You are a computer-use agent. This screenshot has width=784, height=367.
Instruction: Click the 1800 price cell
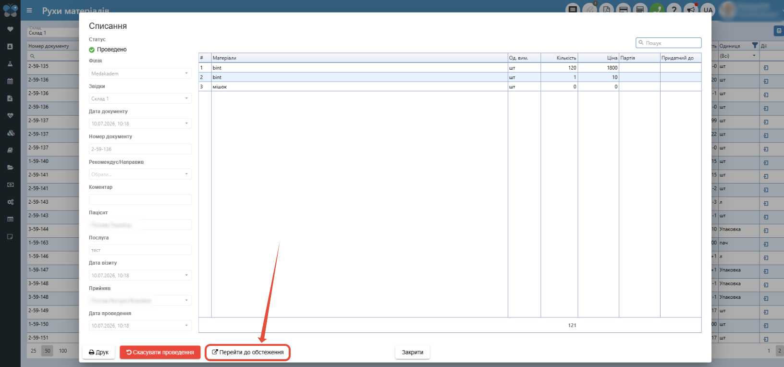(598, 68)
